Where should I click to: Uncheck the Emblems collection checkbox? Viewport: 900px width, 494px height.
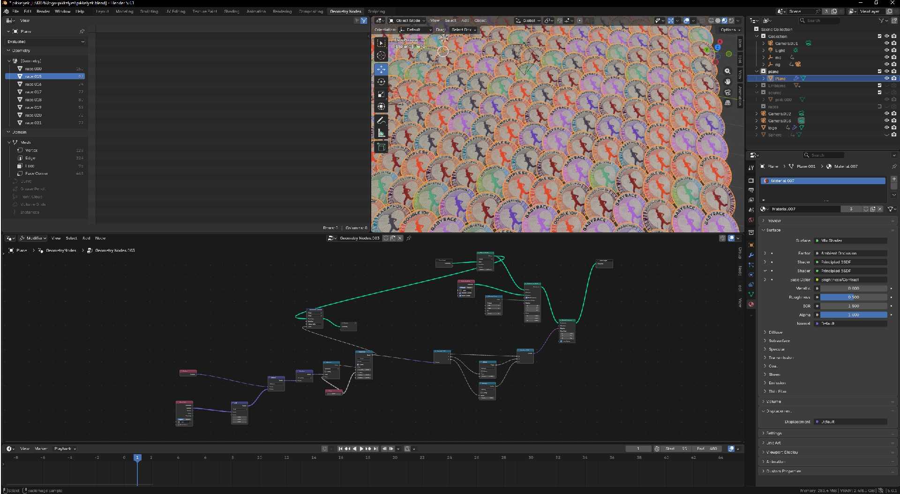click(880, 85)
